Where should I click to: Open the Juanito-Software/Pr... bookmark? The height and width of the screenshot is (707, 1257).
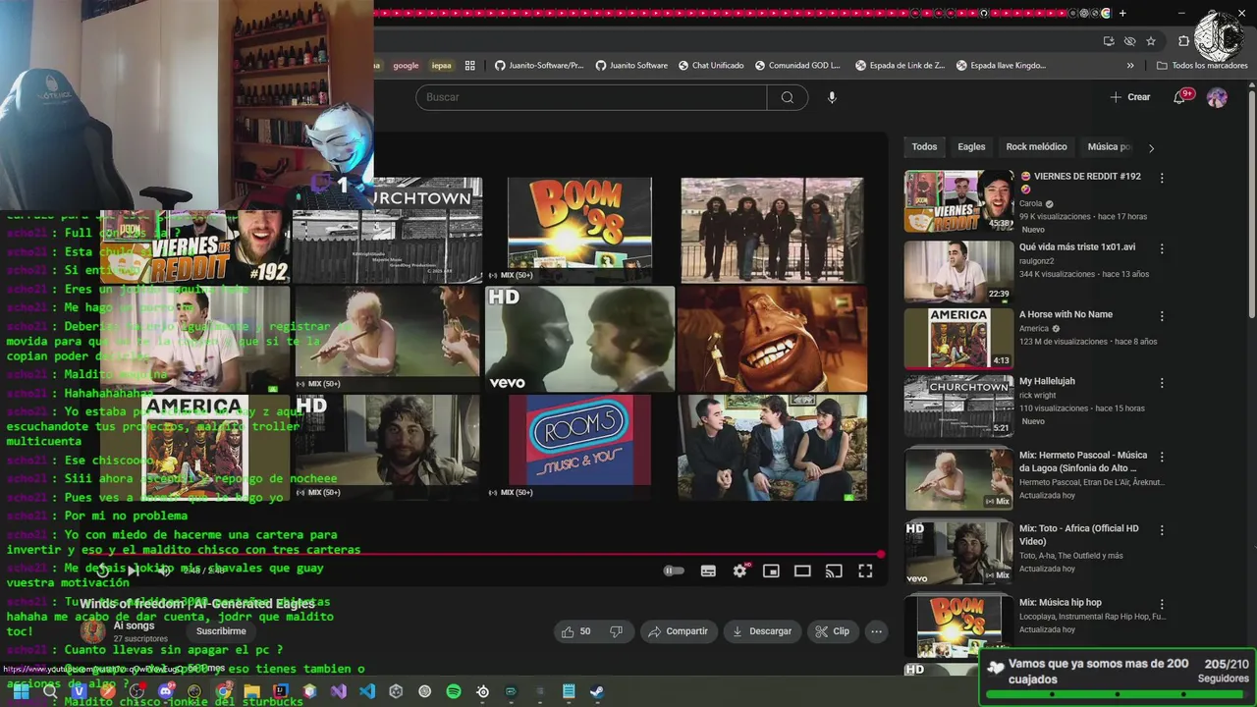coord(539,66)
